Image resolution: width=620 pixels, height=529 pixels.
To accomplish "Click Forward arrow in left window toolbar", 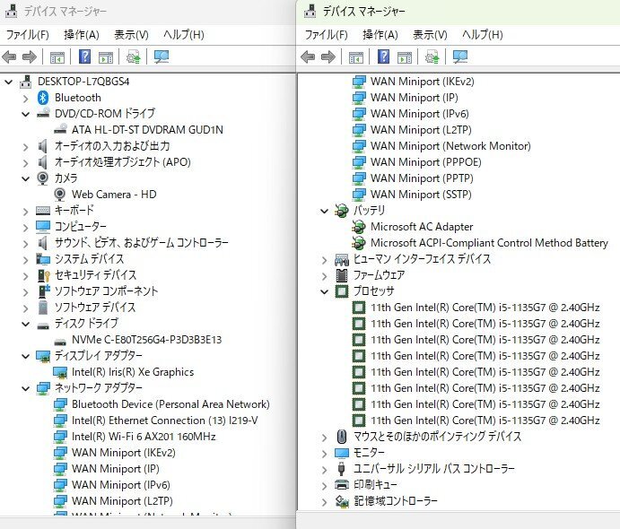I will [30, 57].
